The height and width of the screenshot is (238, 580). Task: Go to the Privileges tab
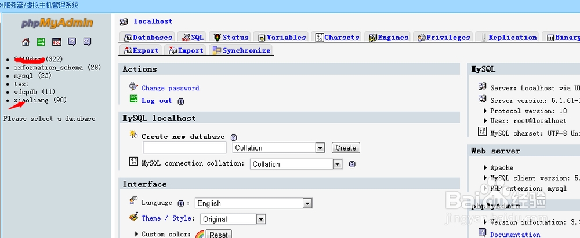tap(443, 37)
